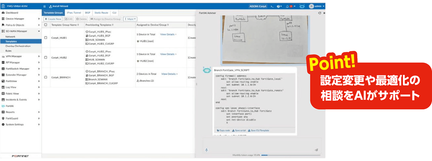This screenshot has width=432, height=161.
Task: Tick the CorpA_BRANCH row checkbox
Action: coord(46,77)
